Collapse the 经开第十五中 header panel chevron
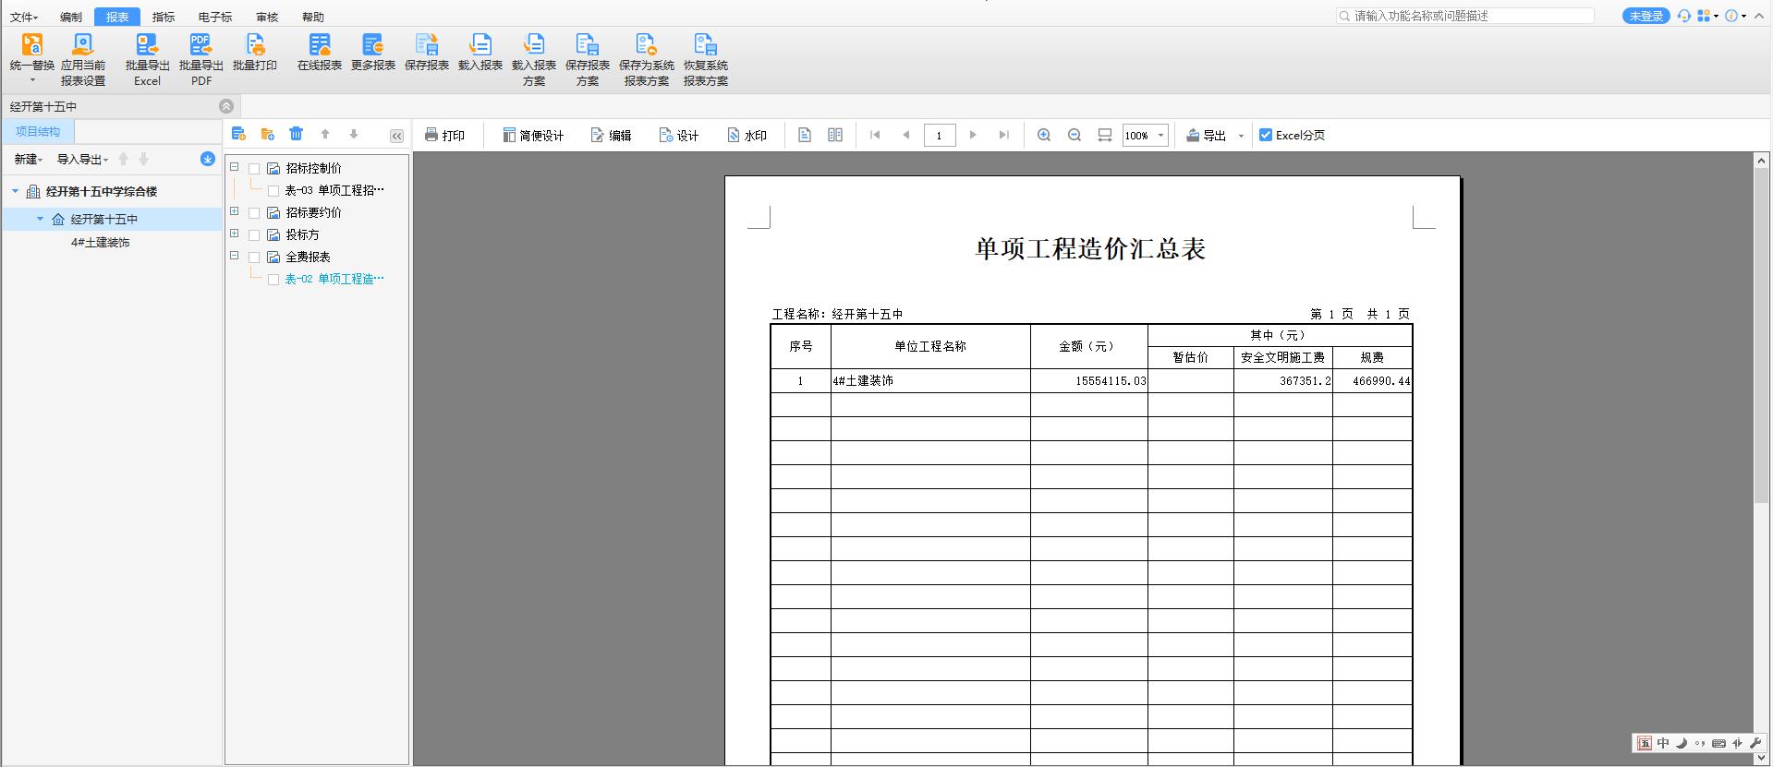This screenshot has width=1773, height=767. click(226, 106)
